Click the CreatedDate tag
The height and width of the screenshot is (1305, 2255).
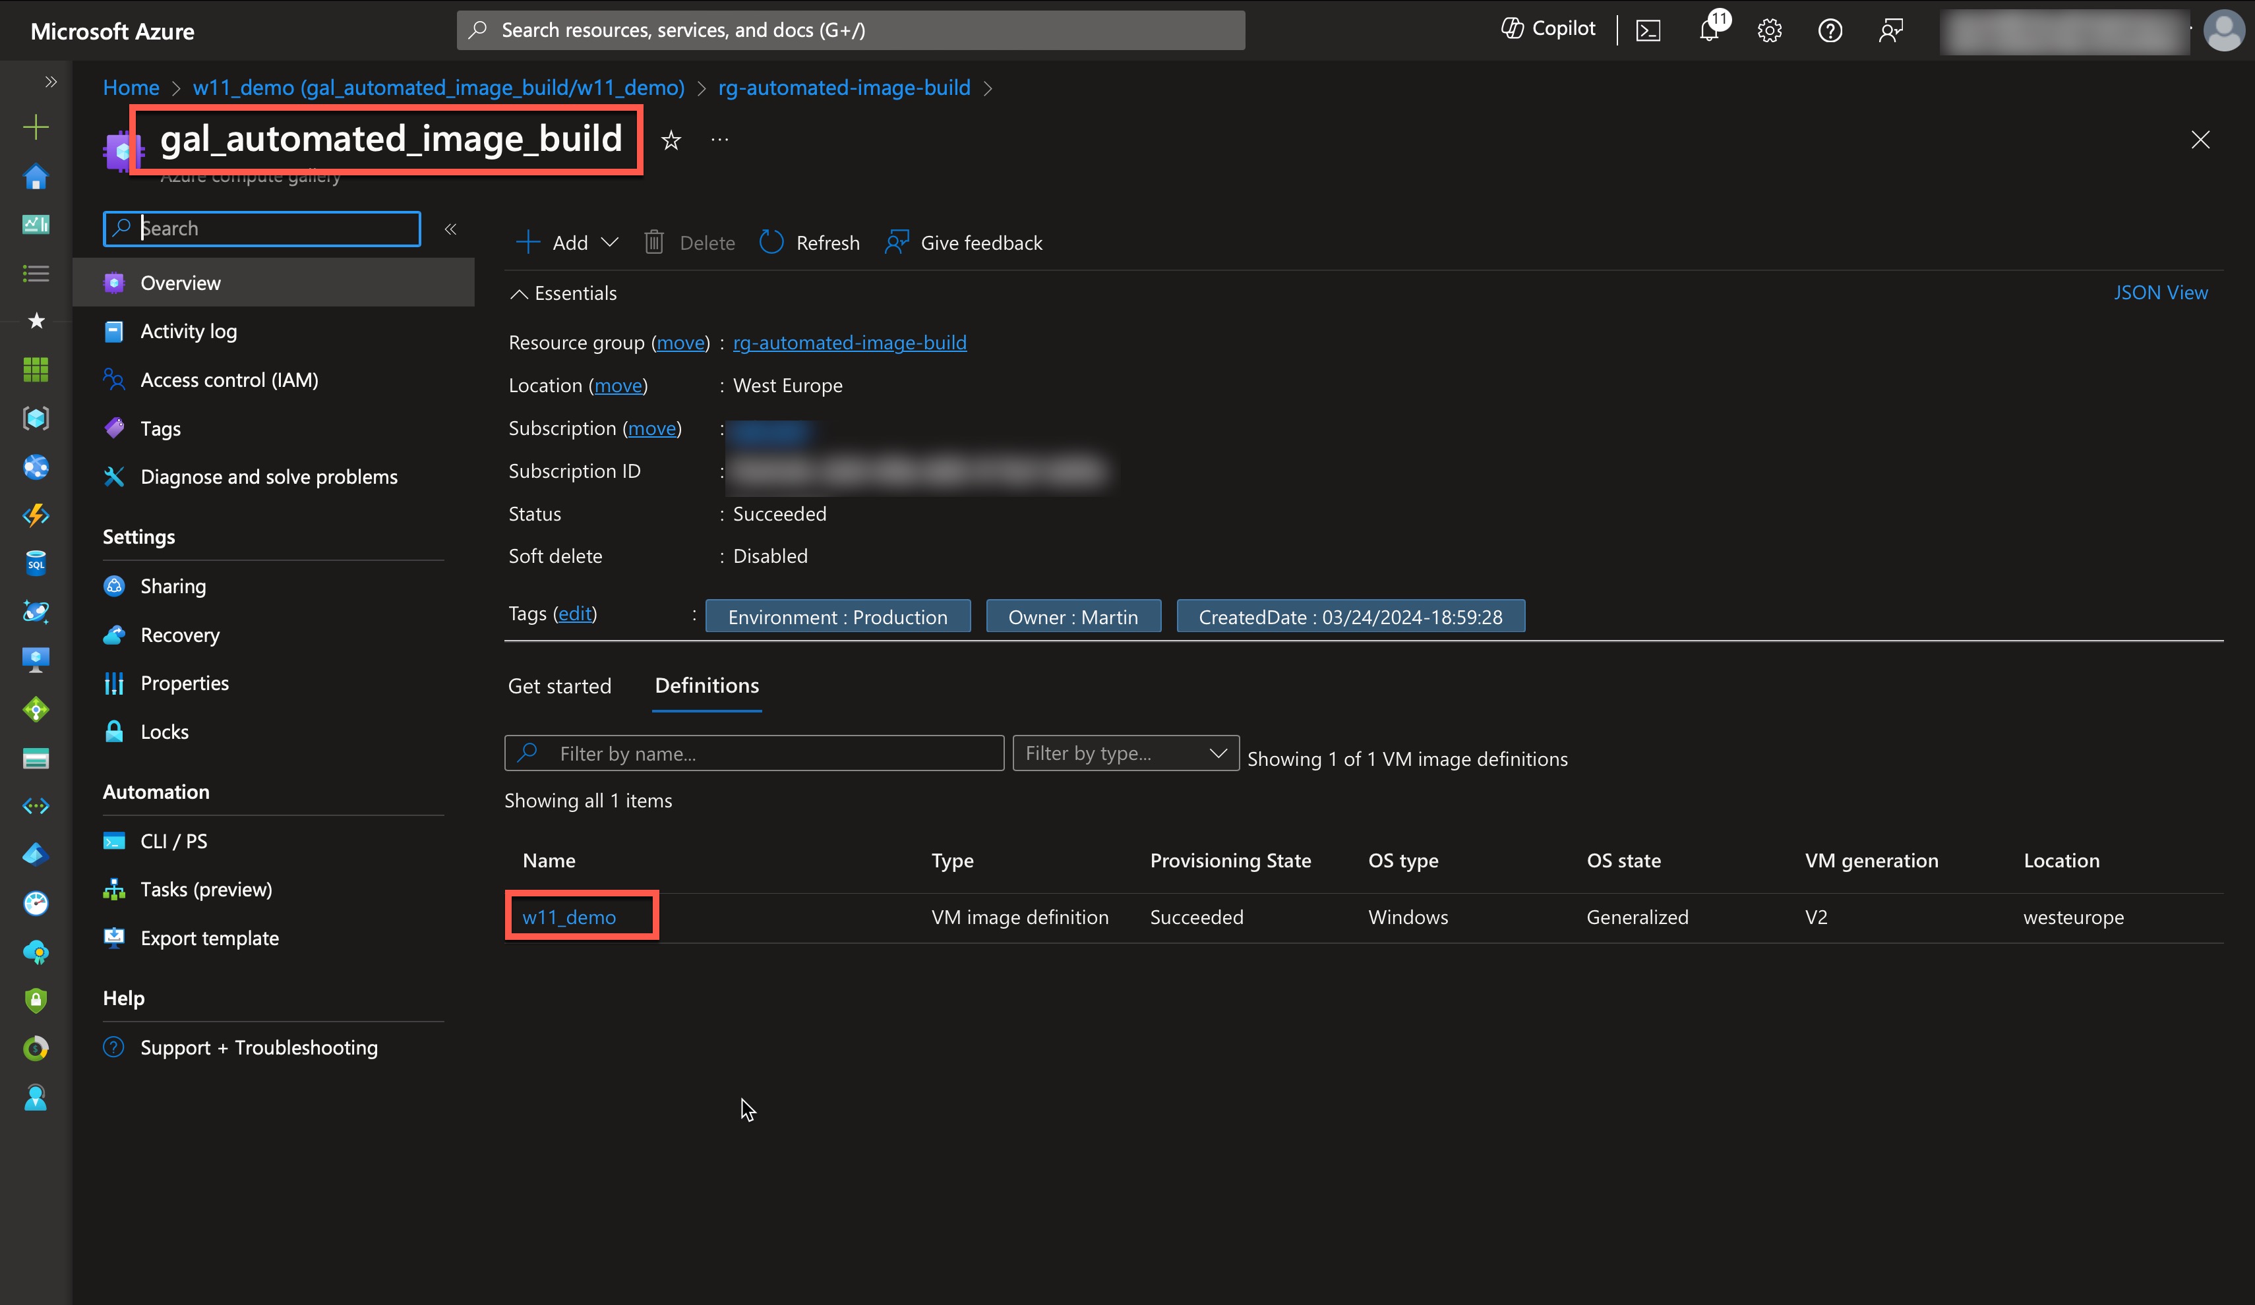(x=1350, y=616)
